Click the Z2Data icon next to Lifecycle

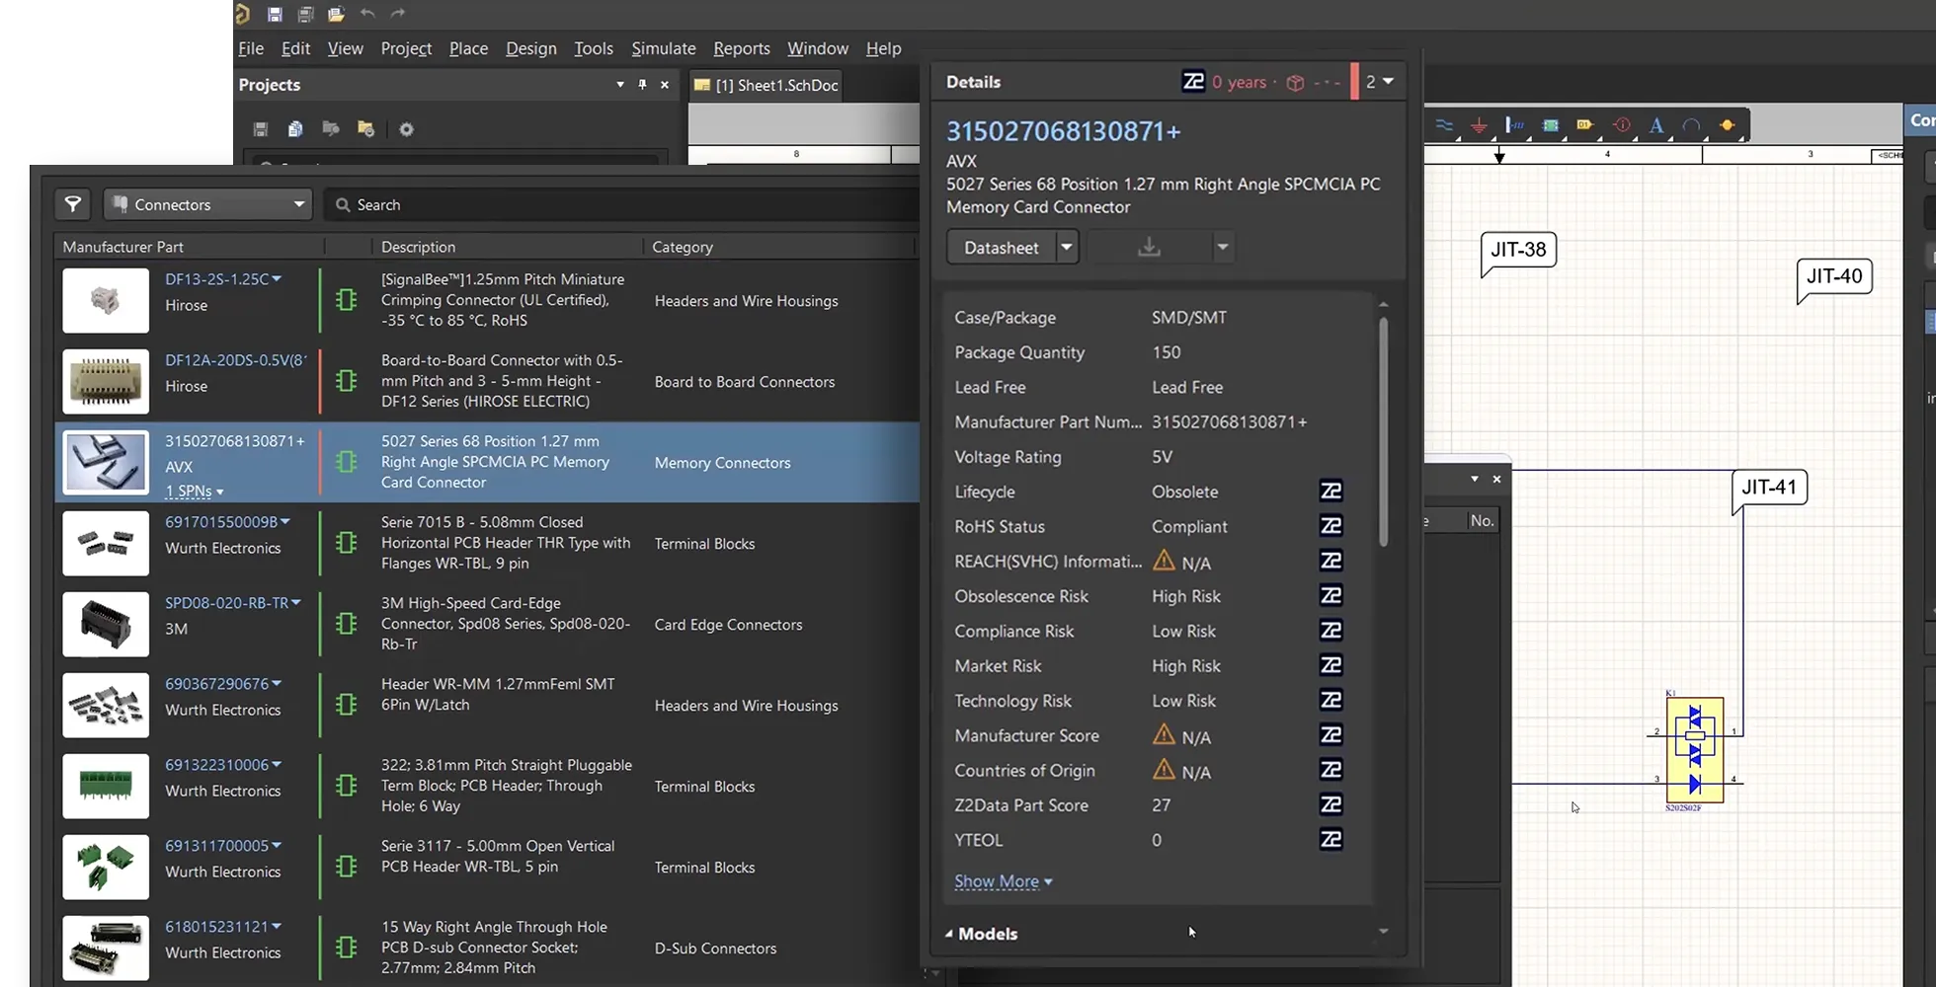(x=1331, y=491)
